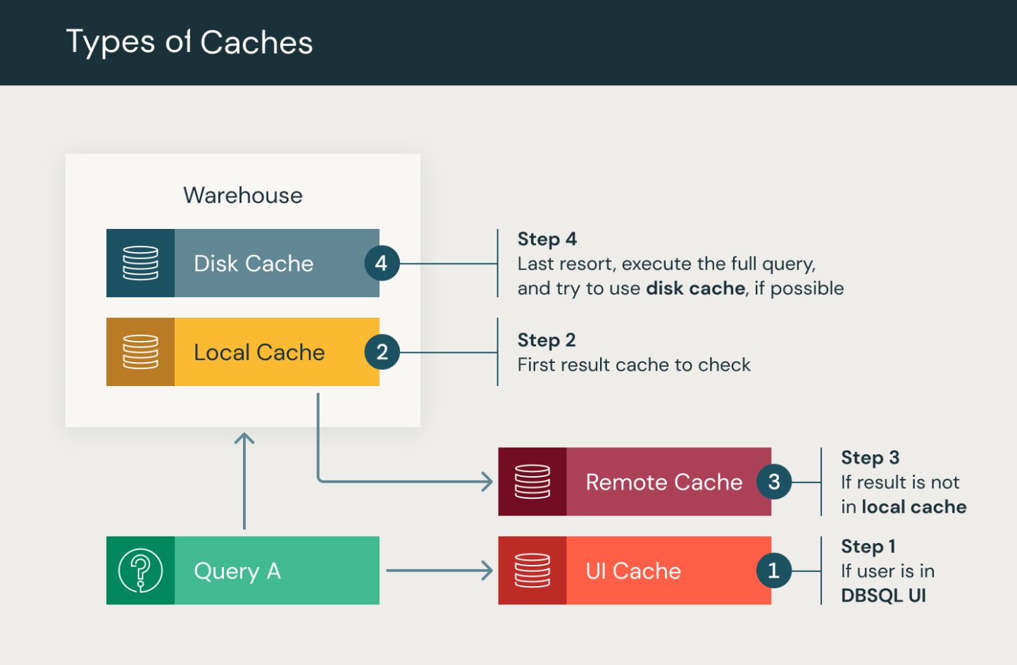The height and width of the screenshot is (665, 1017).
Task: Click the numbered badge 4 beside Disk Cache
Action: click(381, 263)
